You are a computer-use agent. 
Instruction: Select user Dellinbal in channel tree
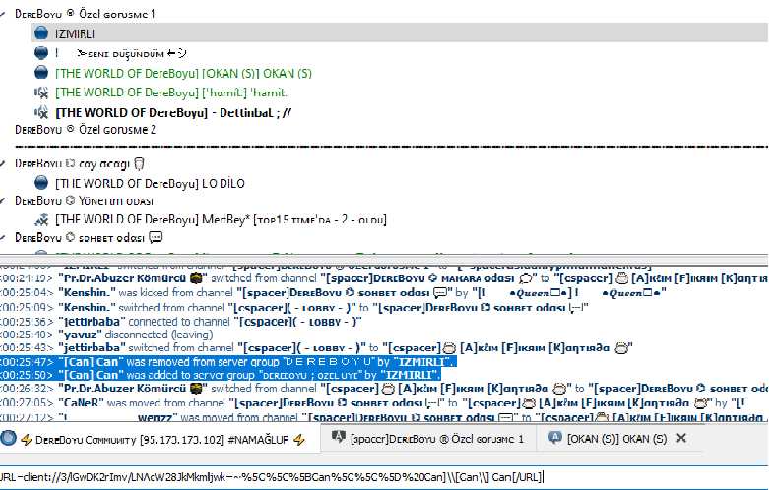point(173,113)
